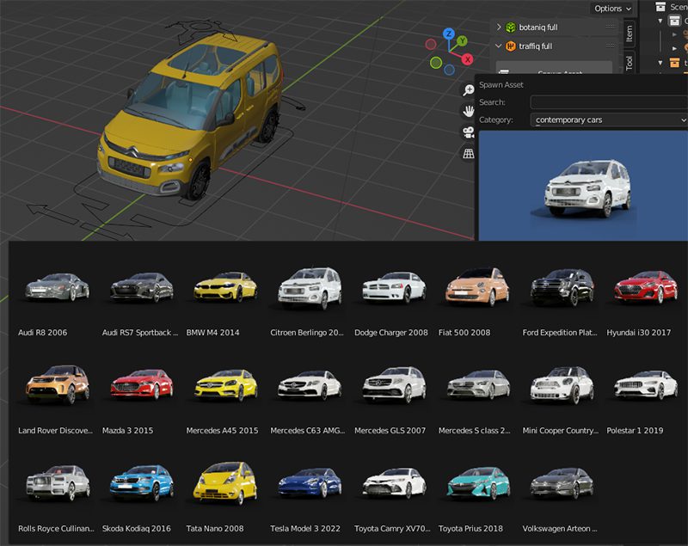Switch to the Tool sidebar tab
Image resolution: width=688 pixels, height=546 pixels.
coord(630,63)
